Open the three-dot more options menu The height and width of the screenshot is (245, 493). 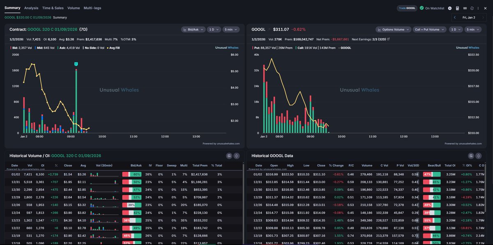[478, 8]
